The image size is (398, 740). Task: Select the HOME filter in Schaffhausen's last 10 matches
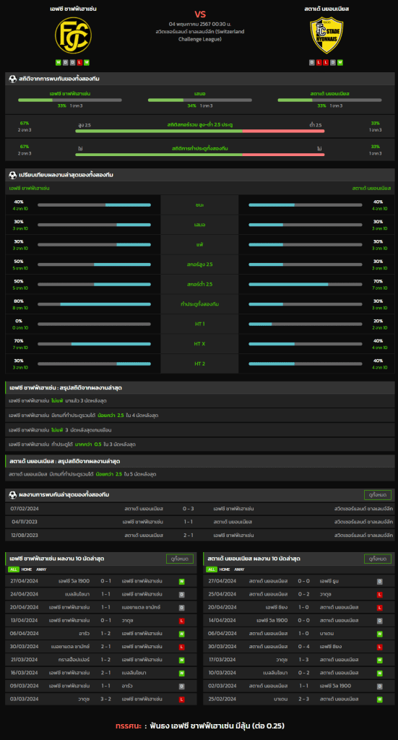[x=27, y=569]
